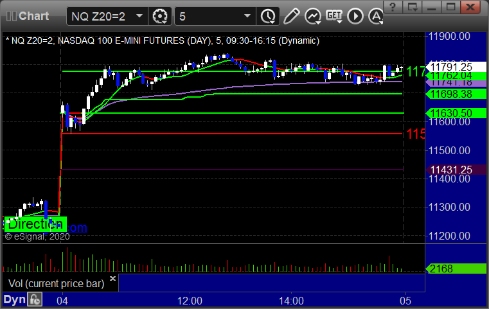Close the Vol study pane with x
Viewport: 489px width, 309px height.
[x=112, y=278]
